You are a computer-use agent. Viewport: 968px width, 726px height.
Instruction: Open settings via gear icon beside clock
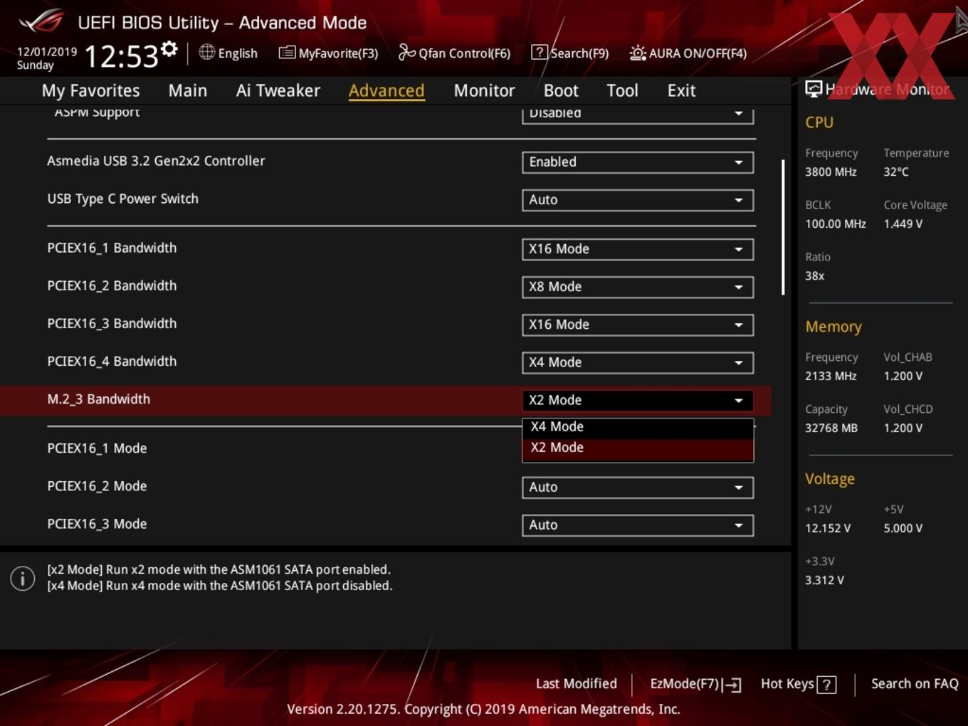coord(169,48)
